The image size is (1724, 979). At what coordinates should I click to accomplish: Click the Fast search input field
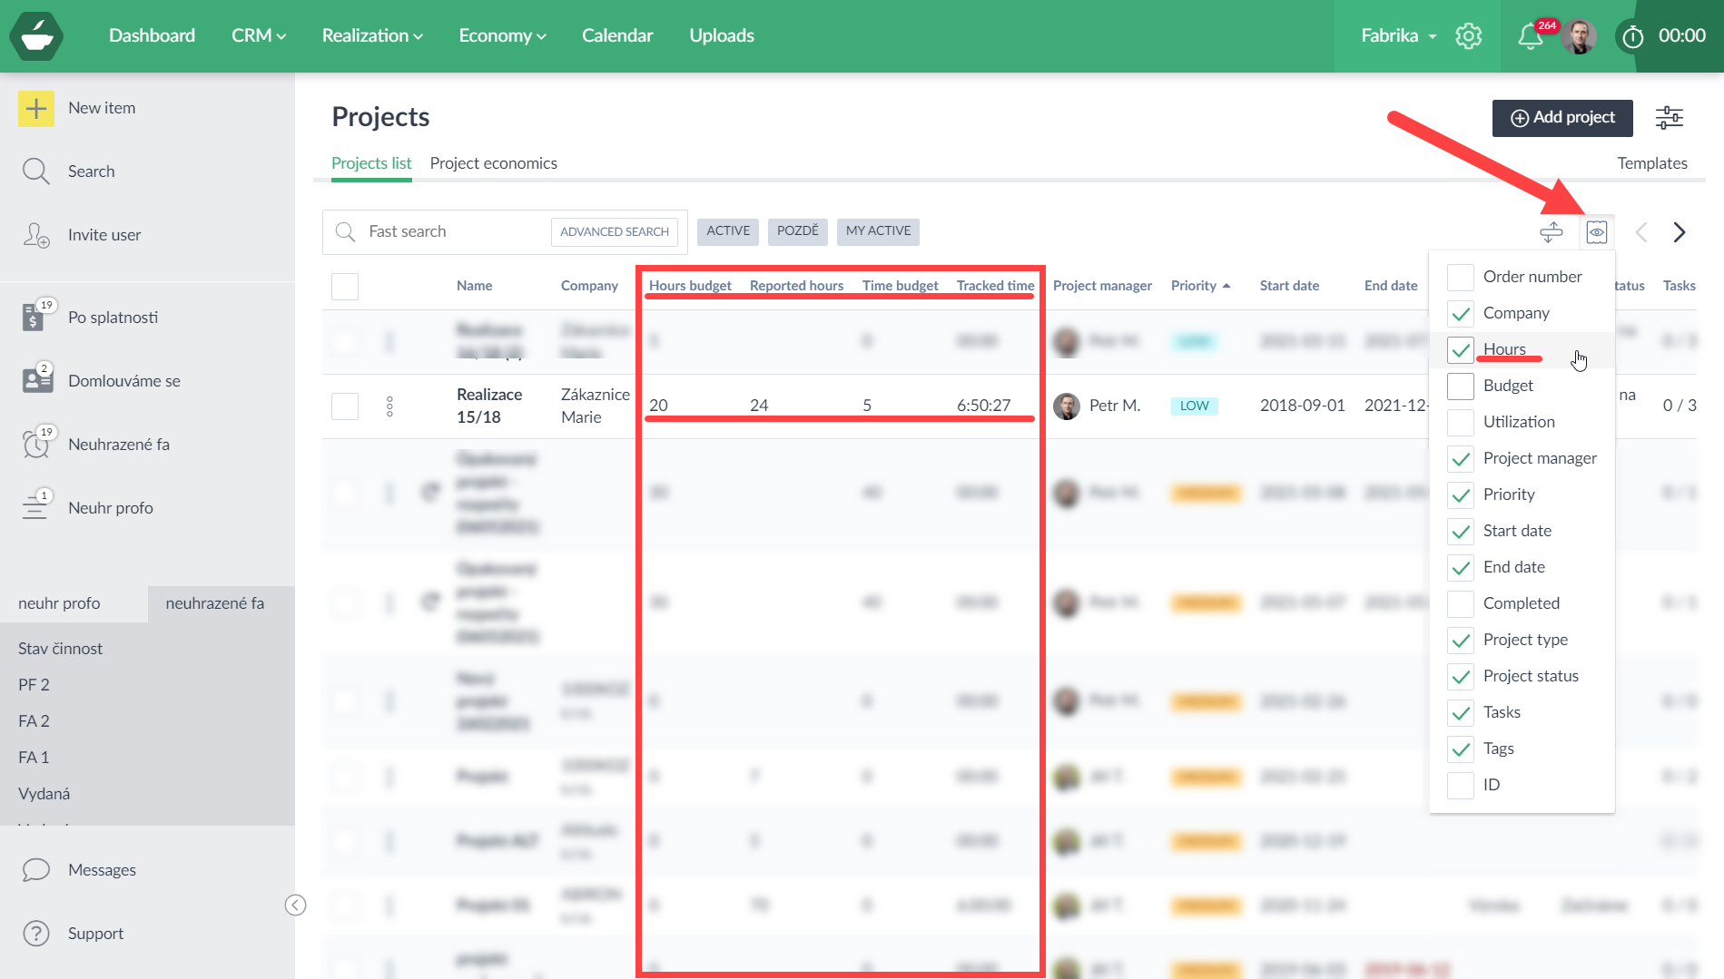(x=454, y=232)
